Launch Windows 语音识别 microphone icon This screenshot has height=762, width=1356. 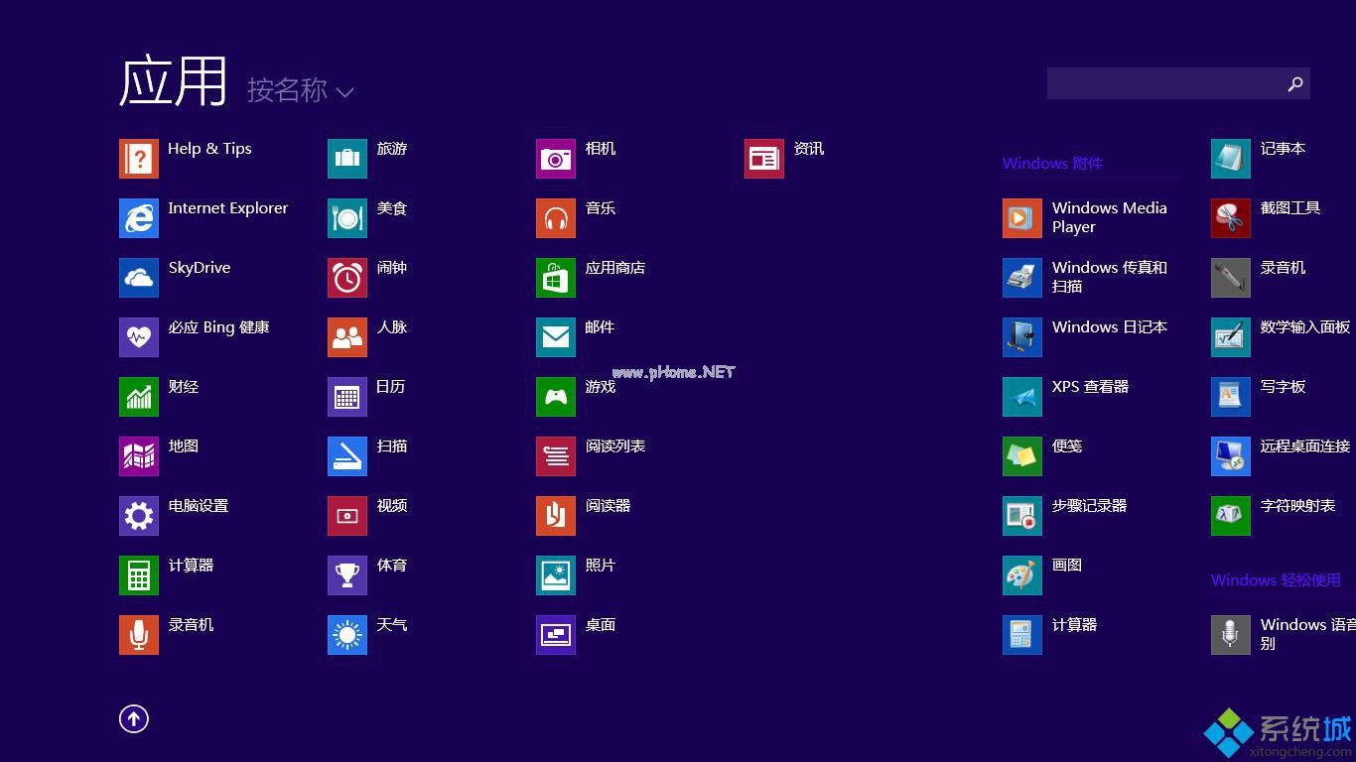point(1231,635)
